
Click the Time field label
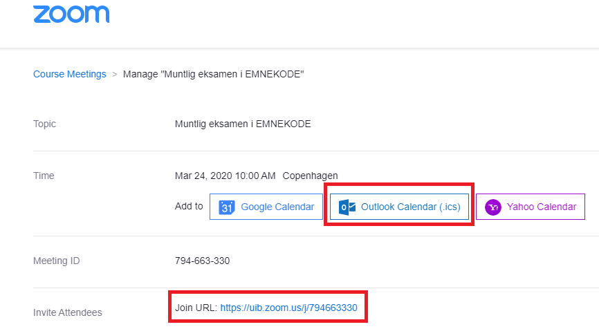pos(44,176)
